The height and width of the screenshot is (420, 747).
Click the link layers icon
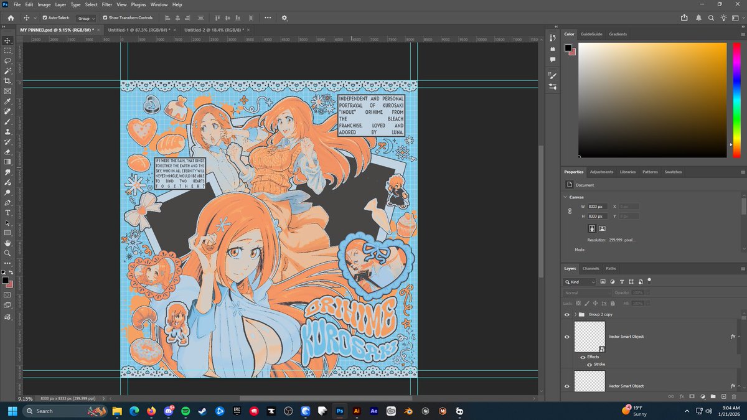pyautogui.click(x=670, y=396)
